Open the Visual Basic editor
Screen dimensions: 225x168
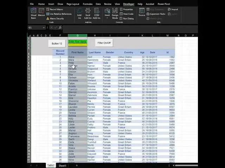[x=33, y=13]
